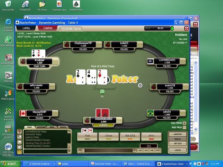Open the NTI CD & DVD-Maker icon
Screen dimensions: 223x167
click(x=8, y=150)
